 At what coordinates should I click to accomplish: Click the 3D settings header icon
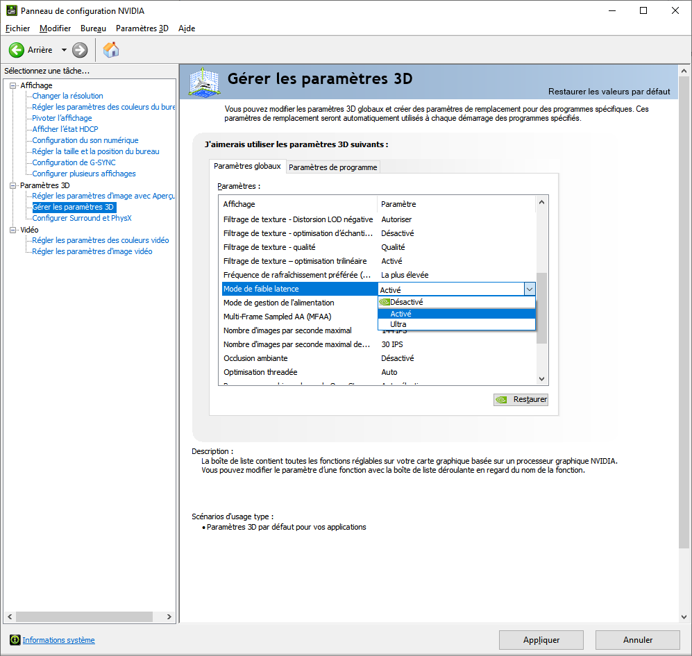(204, 82)
